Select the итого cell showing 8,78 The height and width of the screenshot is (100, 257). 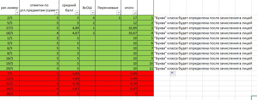pos(129,84)
